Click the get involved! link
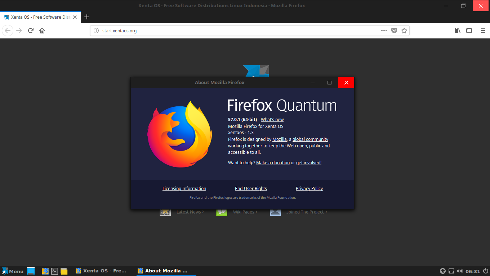 coord(309,162)
